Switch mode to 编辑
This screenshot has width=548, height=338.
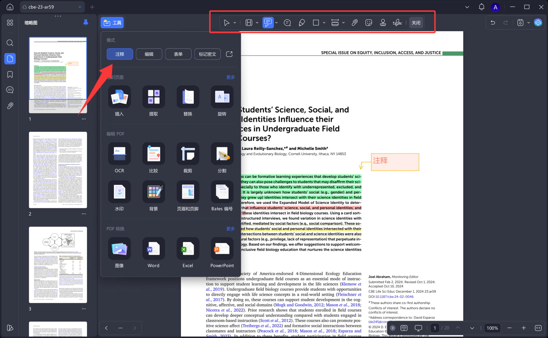click(x=149, y=54)
